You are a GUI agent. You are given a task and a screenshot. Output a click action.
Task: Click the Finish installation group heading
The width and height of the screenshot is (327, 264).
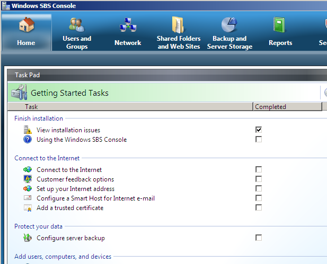coord(39,119)
